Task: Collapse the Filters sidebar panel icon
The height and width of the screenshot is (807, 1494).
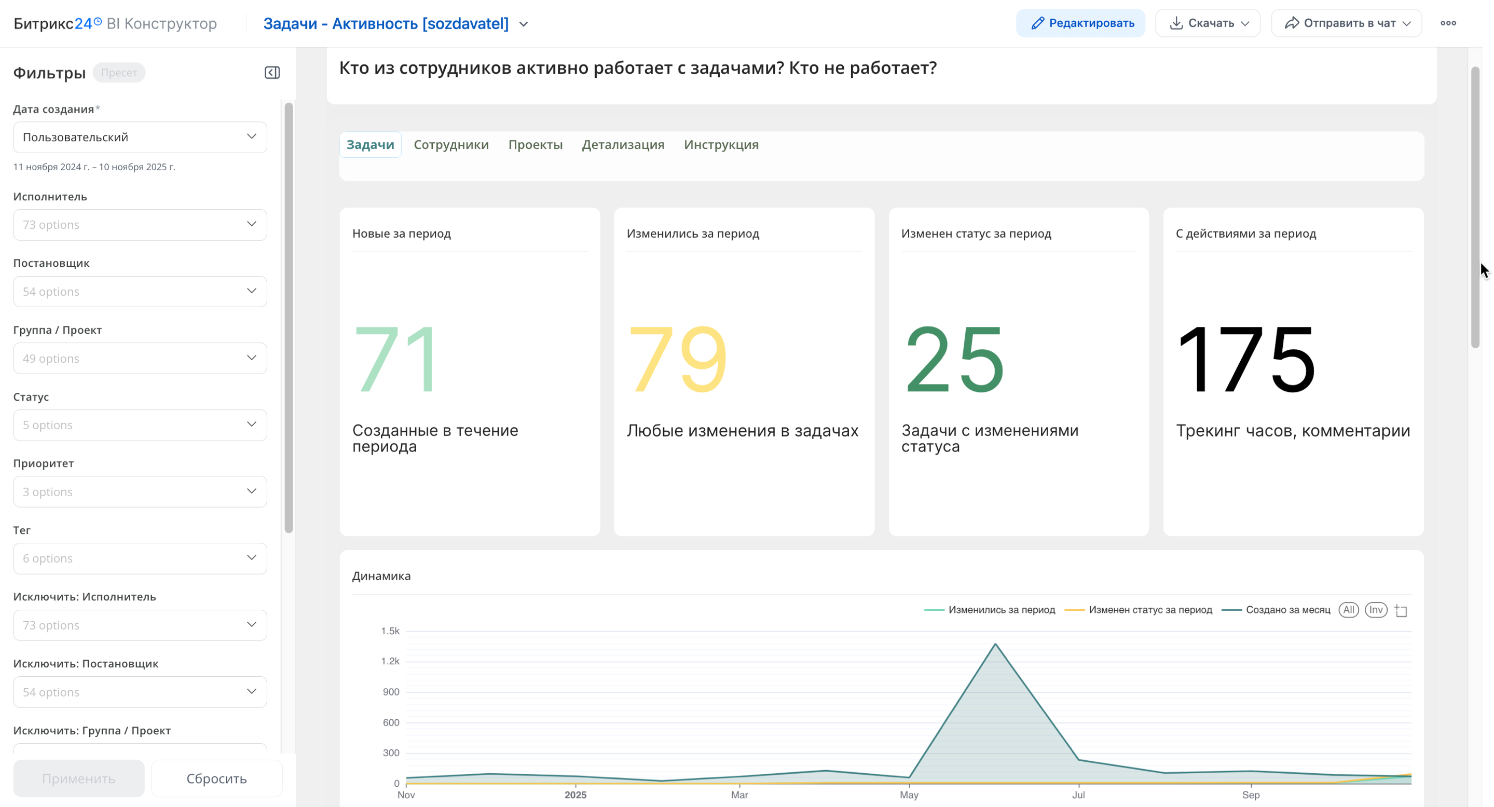Action: (x=272, y=73)
